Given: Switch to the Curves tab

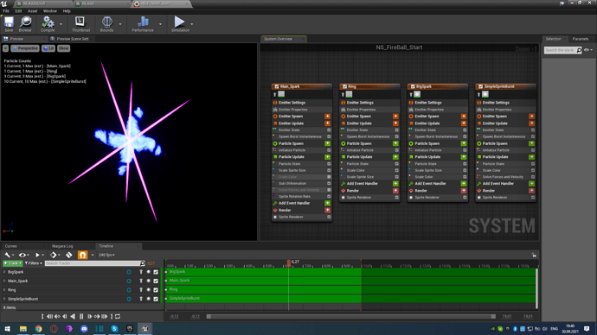Looking at the screenshot, I should tap(11, 246).
